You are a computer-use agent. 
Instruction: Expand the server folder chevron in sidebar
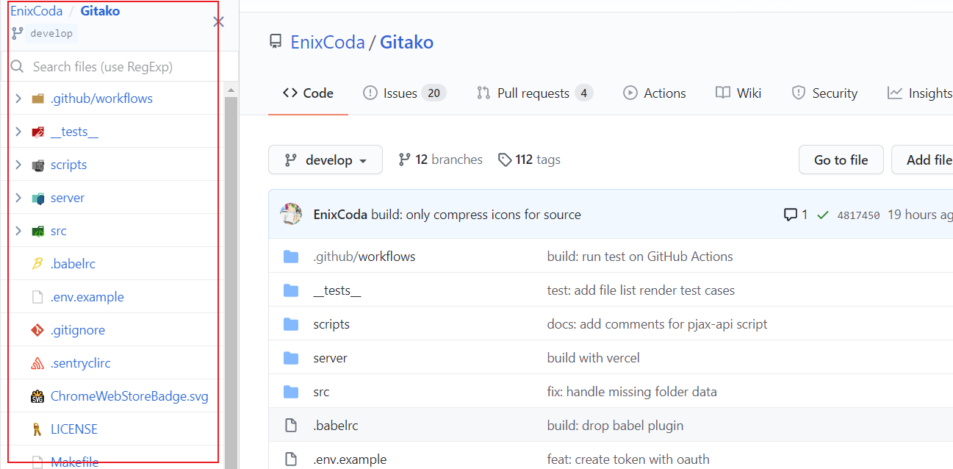tap(18, 198)
